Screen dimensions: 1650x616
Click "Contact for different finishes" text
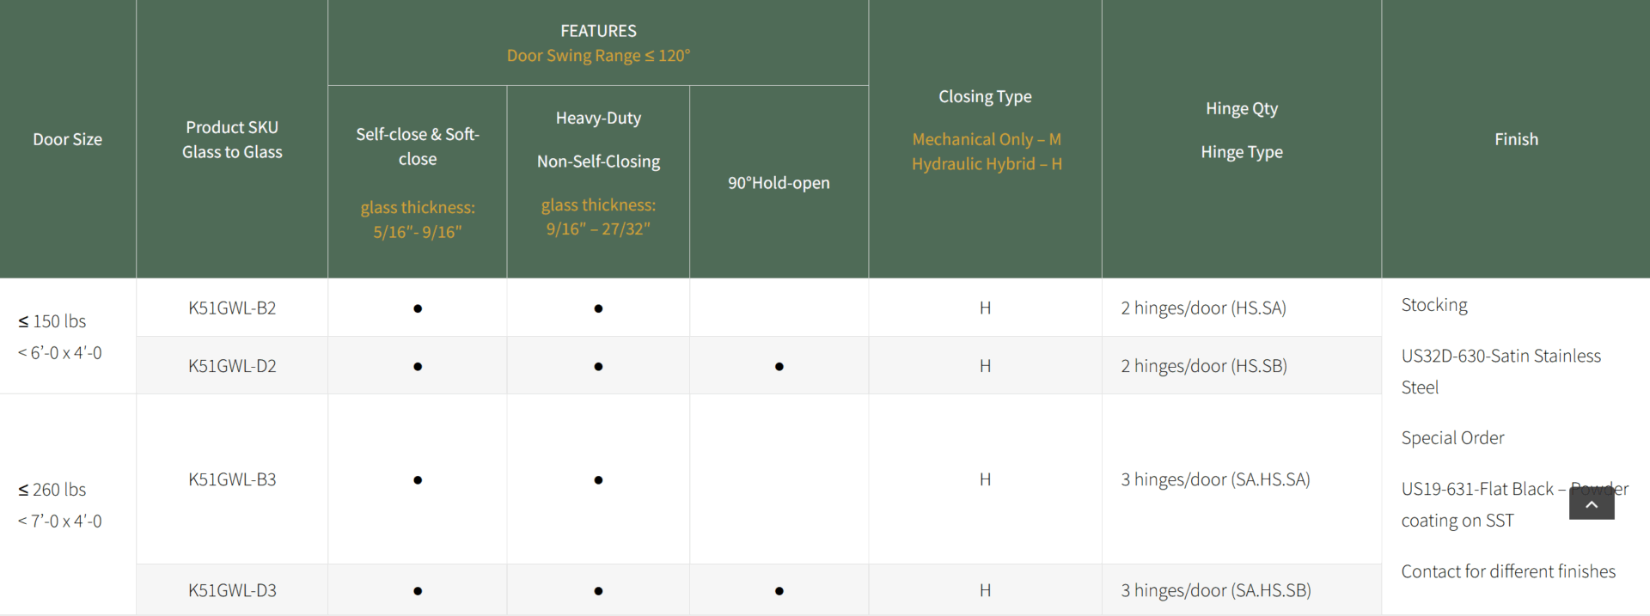coord(1507,571)
